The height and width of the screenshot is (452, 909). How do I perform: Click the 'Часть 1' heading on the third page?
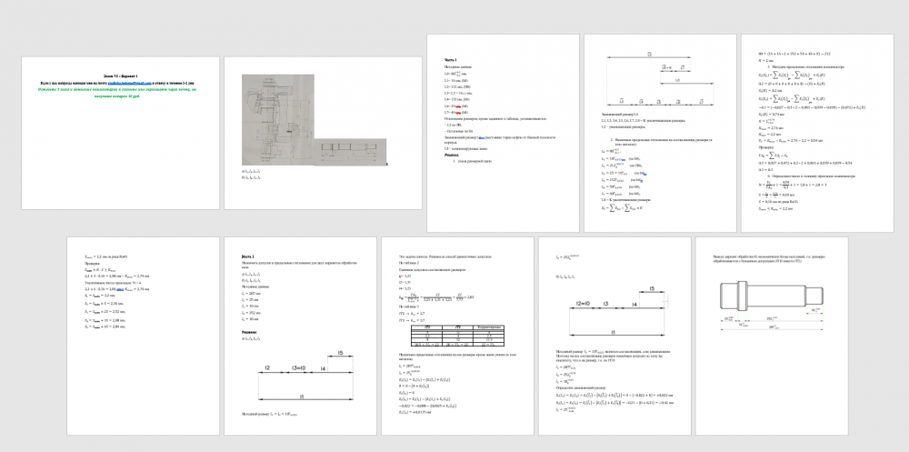(x=451, y=60)
